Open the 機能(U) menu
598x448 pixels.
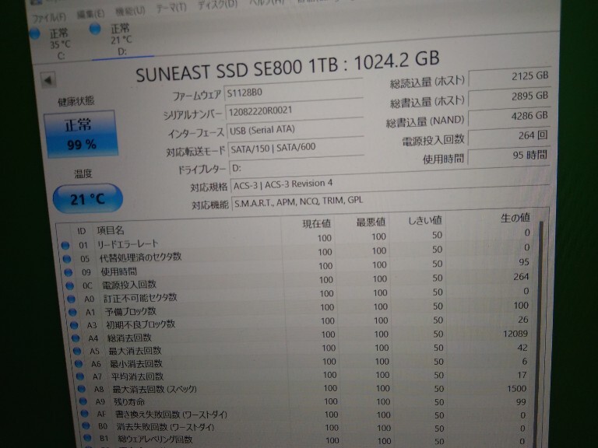[x=130, y=11]
